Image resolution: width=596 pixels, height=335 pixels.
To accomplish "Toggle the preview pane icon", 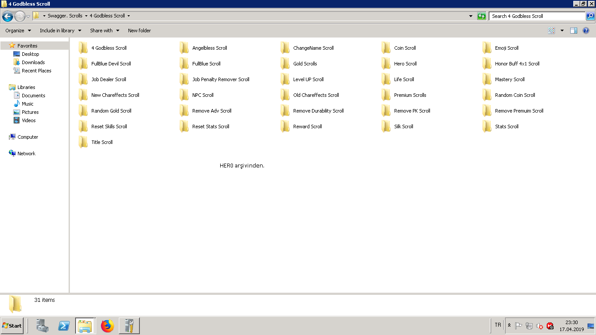I will tap(574, 31).
